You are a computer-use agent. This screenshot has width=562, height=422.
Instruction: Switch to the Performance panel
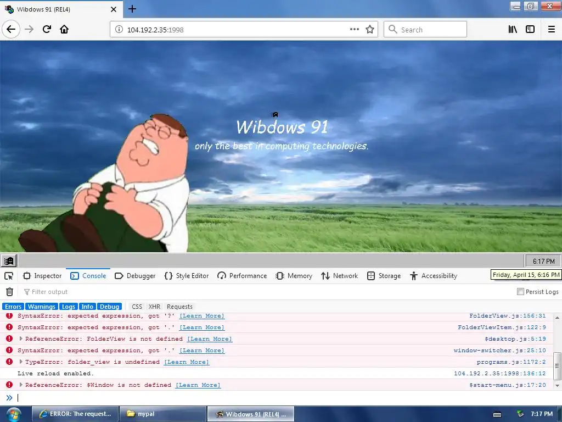pos(242,276)
